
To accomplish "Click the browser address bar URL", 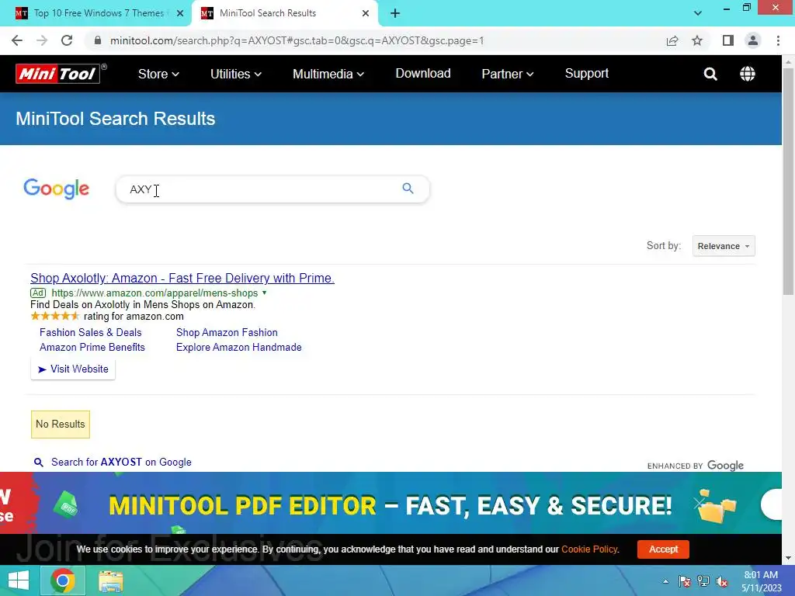I will 297,40.
